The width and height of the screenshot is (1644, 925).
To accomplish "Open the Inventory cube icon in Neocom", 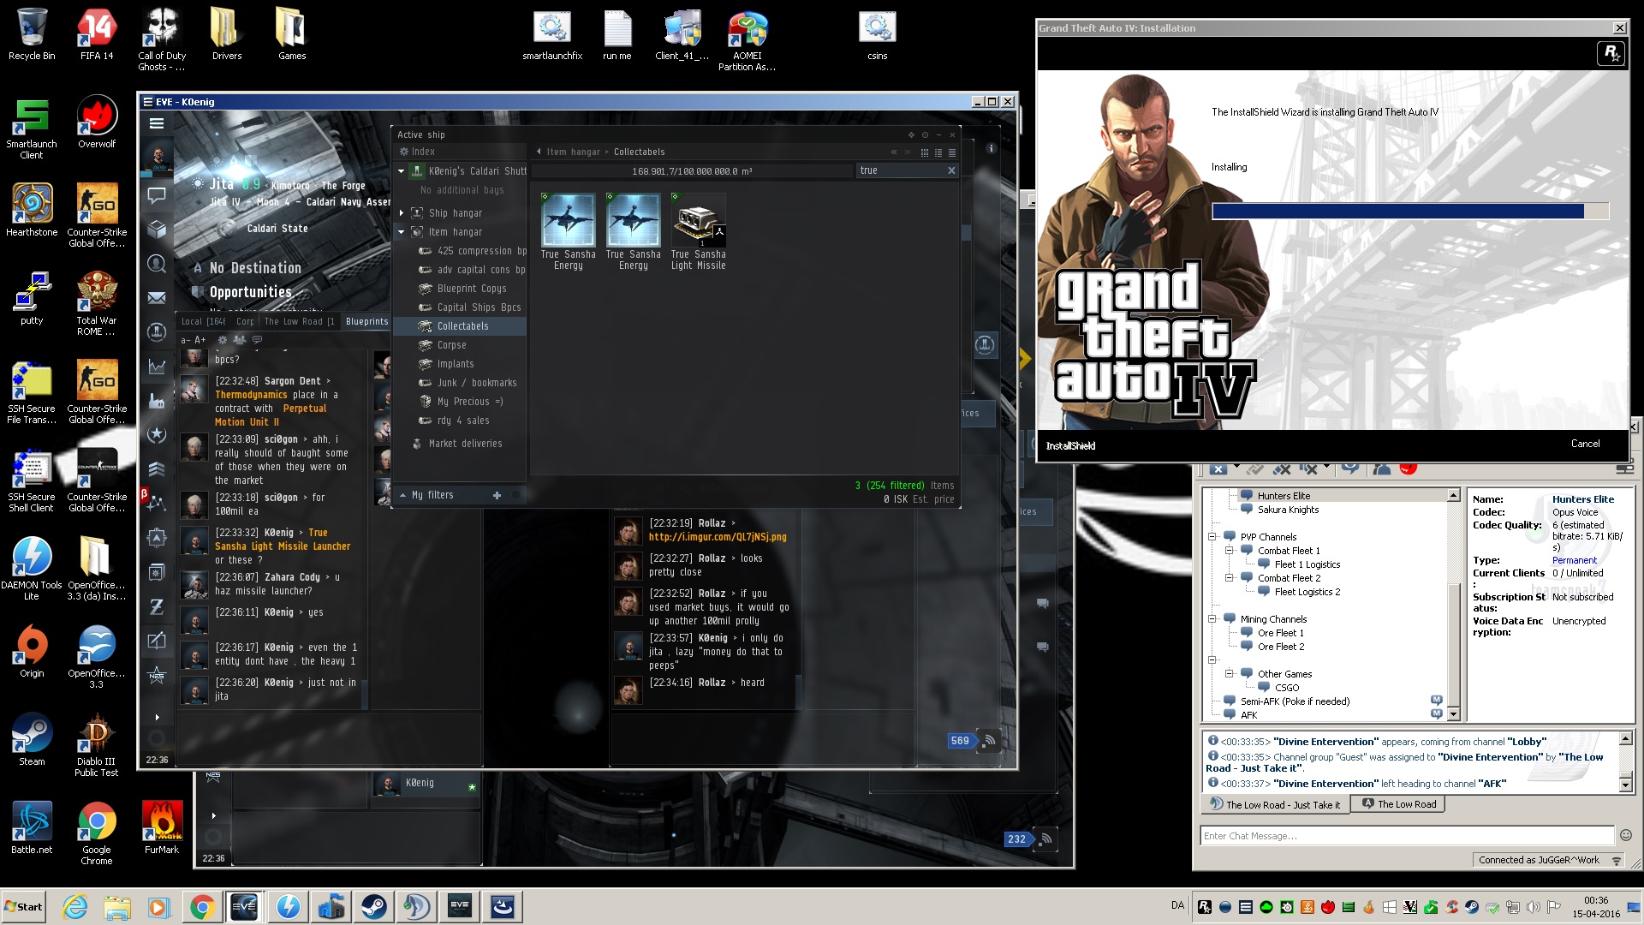I will coord(157,230).
